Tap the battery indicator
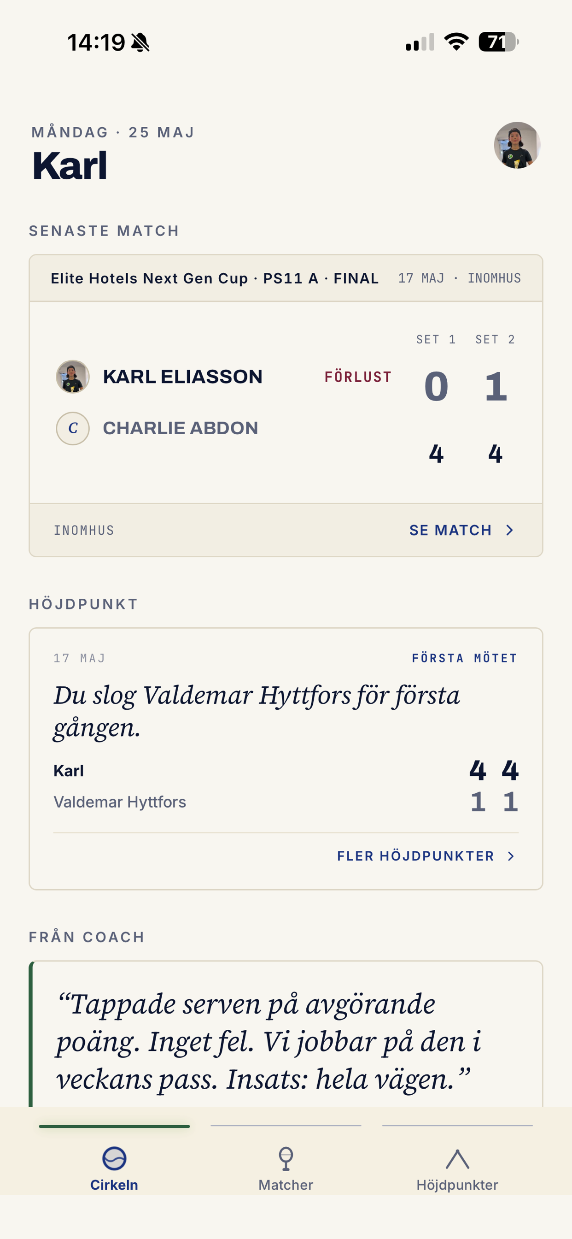The width and height of the screenshot is (572, 1239). [x=498, y=42]
